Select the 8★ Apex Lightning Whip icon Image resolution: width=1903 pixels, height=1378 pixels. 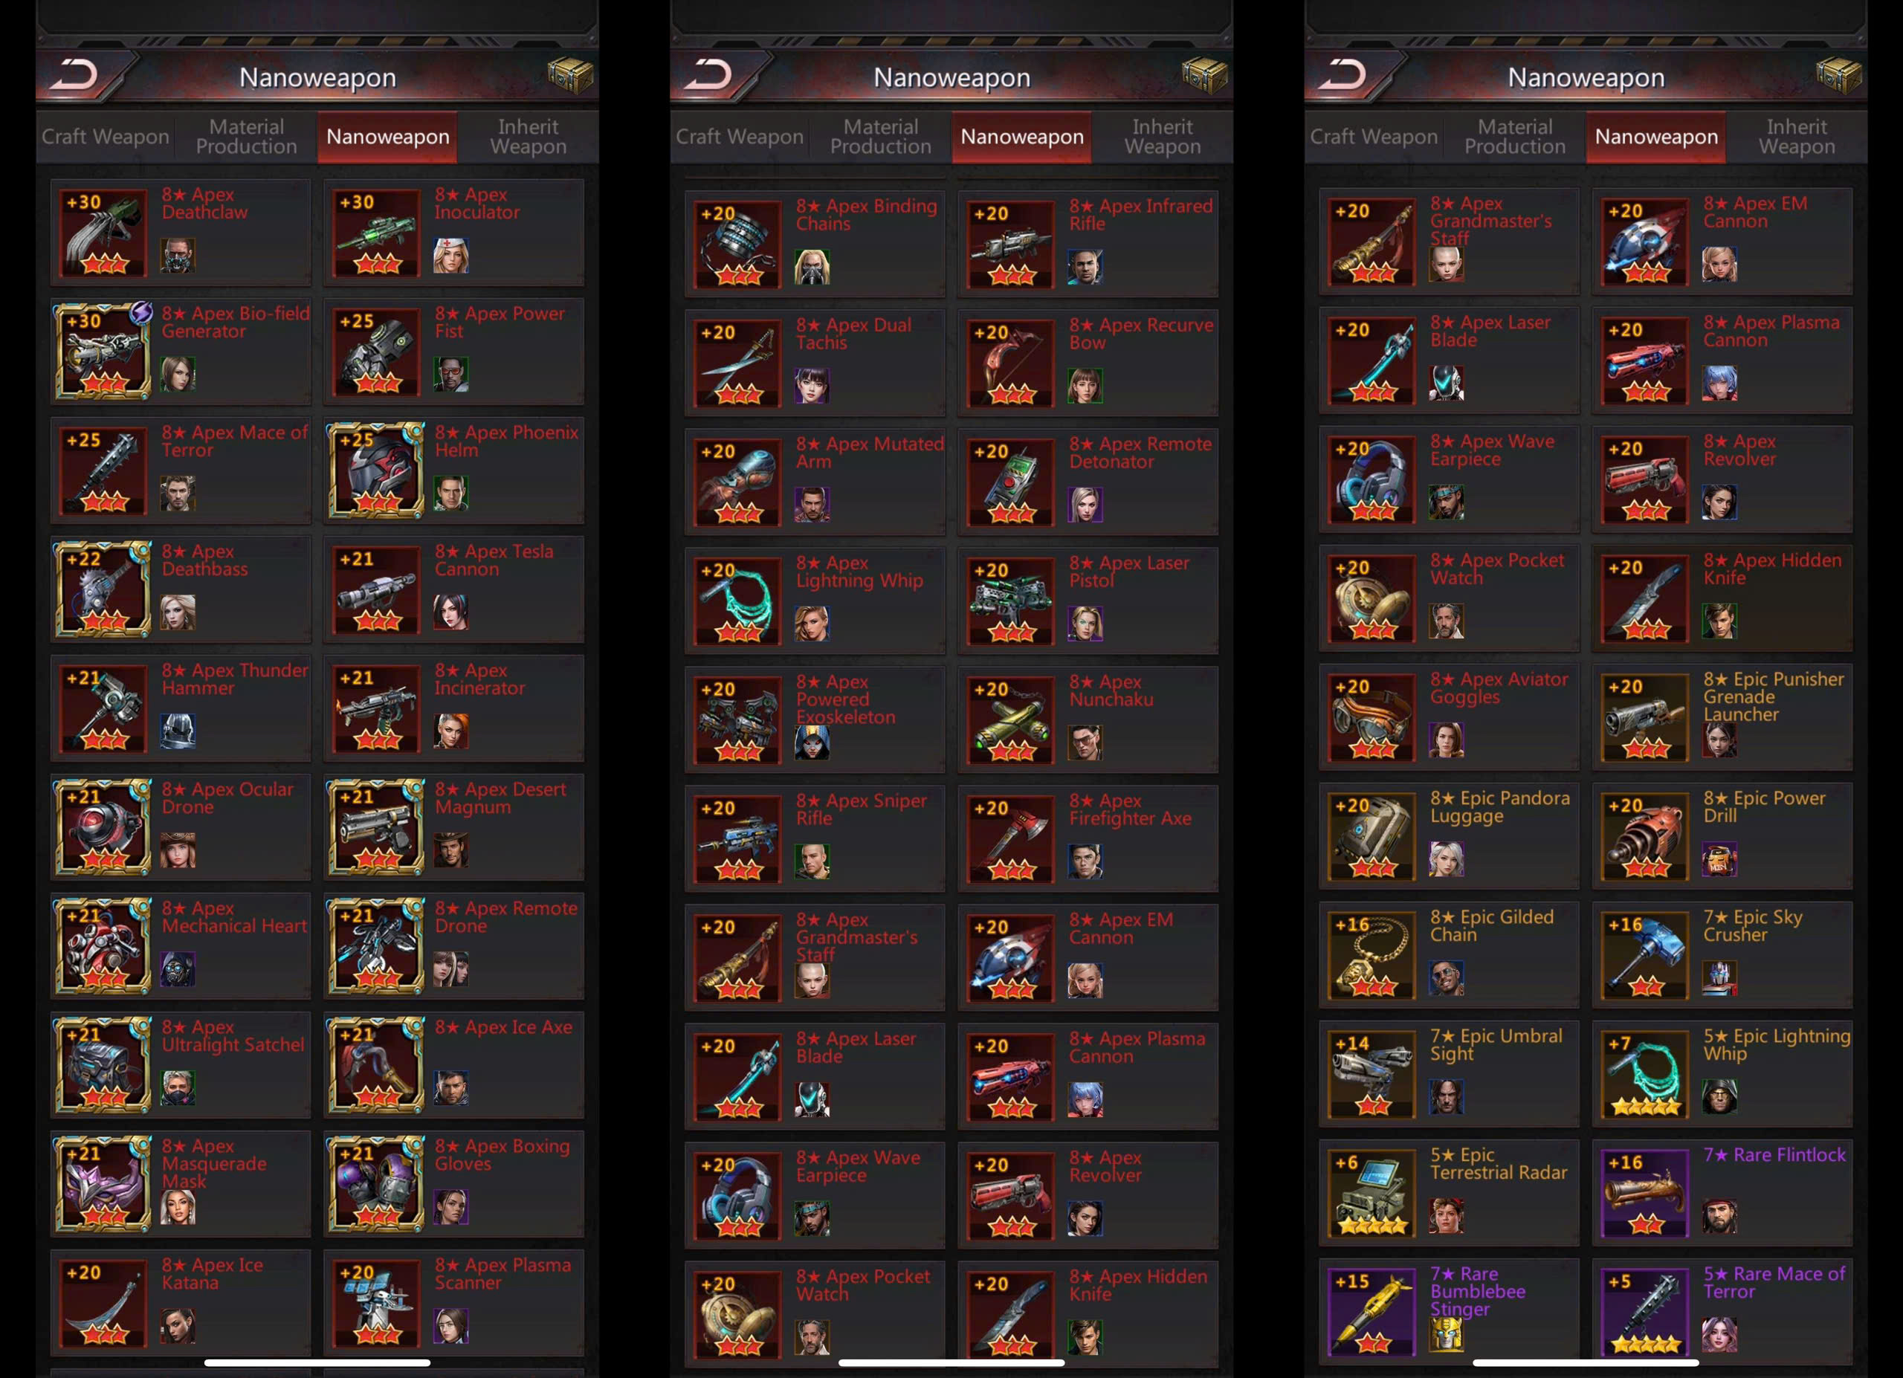pyautogui.click(x=738, y=601)
